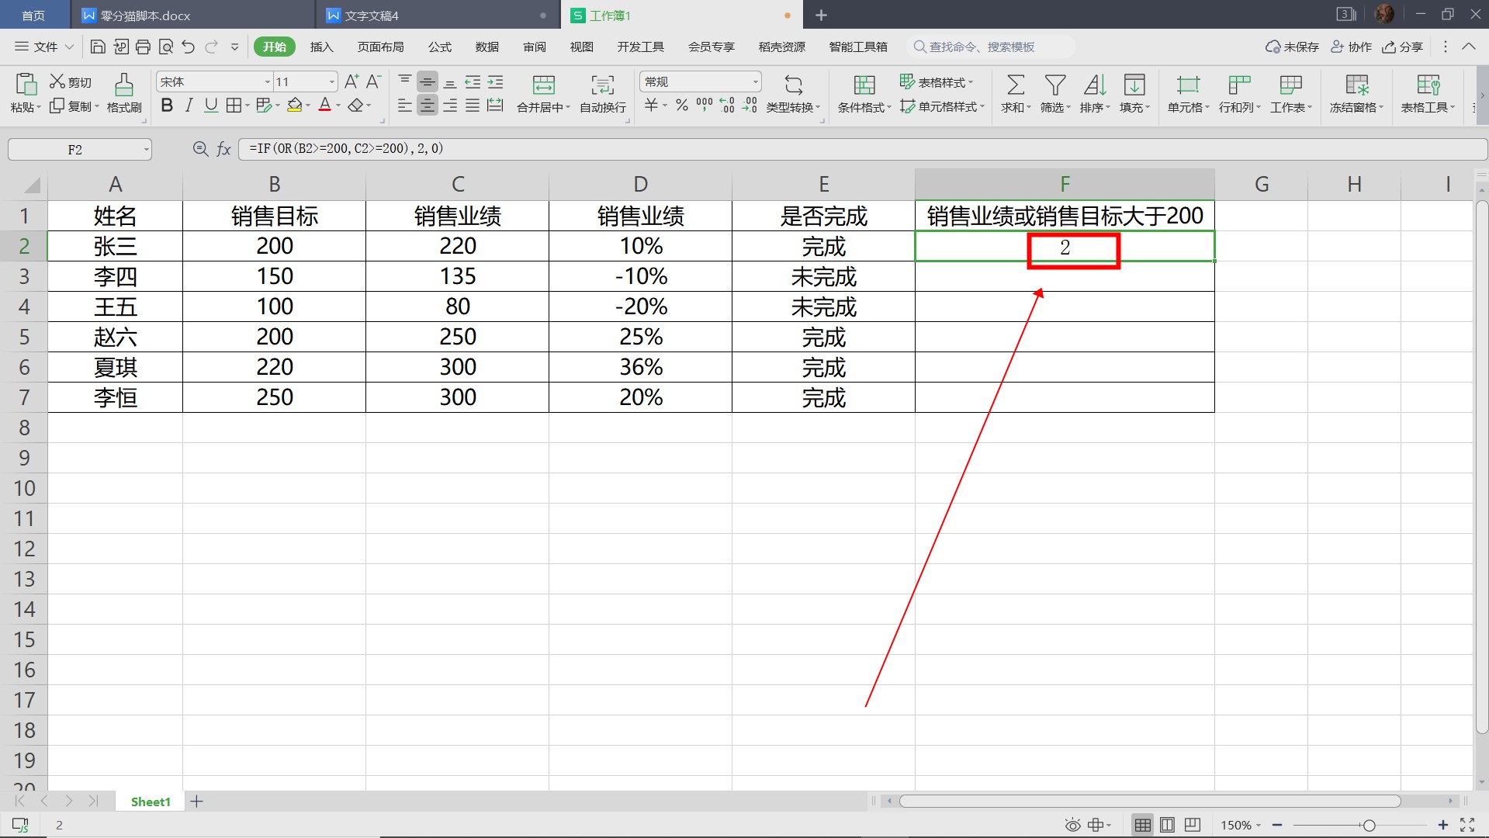The image size is (1489, 838).
Task: Switch to the Insert (插入) ribbon tab
Action: pos(321,47)
